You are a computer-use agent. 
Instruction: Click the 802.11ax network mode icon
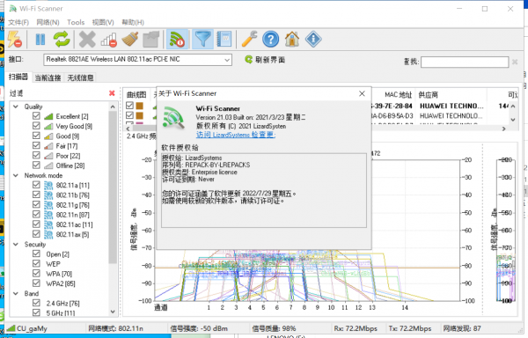48,234
